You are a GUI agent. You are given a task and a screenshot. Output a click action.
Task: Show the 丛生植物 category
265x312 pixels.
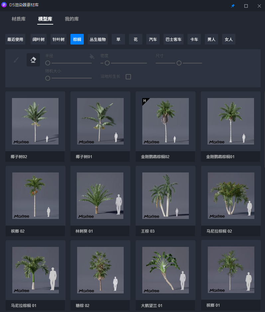pyautogui.click(x=98, y=39)
